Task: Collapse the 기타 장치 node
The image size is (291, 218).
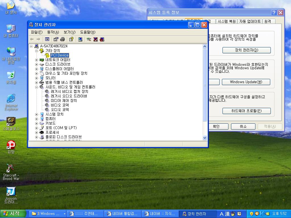Action: coord(37,51)
